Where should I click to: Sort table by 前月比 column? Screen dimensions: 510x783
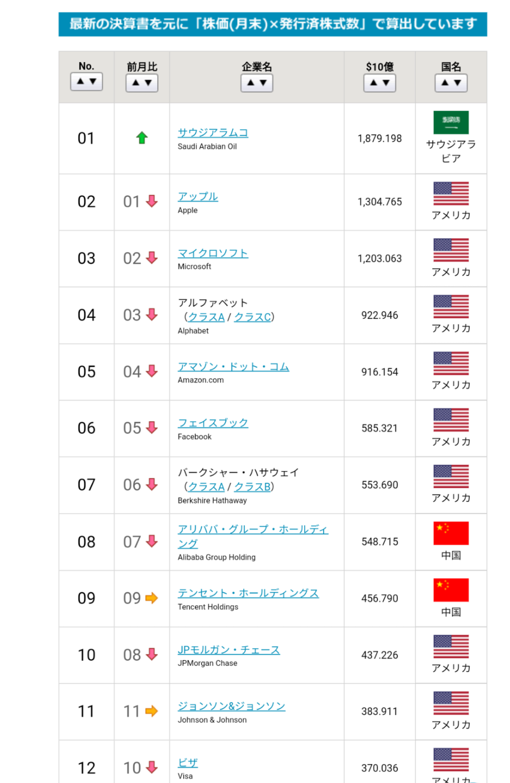[x=142, y=83]
